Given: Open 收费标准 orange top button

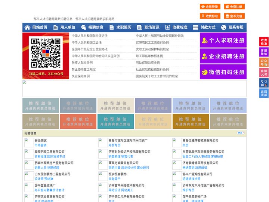Looking at the screenshot, I should coord(210,16).
